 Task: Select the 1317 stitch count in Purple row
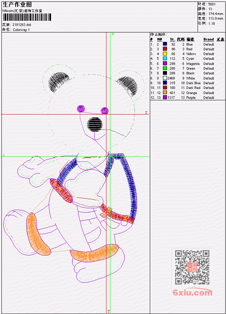(171, 97)
